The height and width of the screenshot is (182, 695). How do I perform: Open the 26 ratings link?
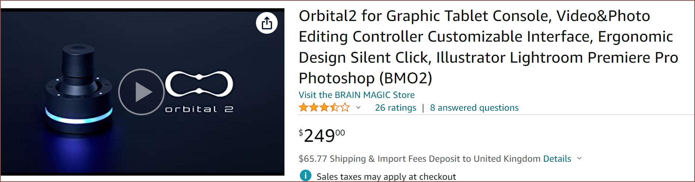[x=396, y=108]
